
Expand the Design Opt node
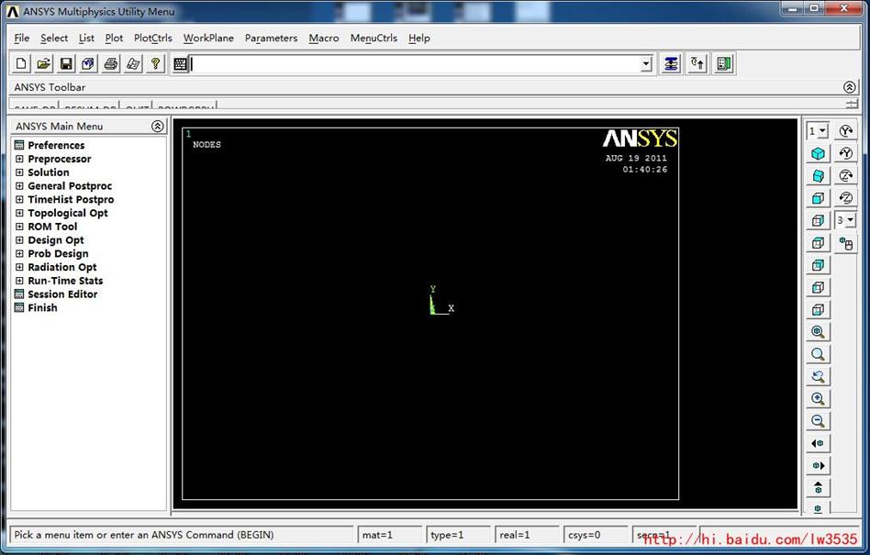[x=19, y=240]
